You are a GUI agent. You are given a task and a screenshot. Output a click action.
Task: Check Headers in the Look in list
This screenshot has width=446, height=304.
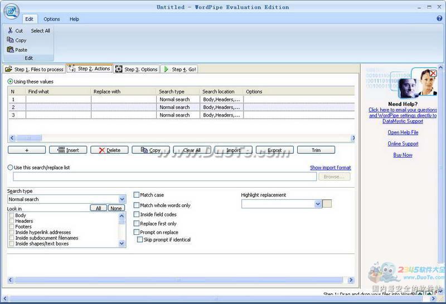pos(12,220)
